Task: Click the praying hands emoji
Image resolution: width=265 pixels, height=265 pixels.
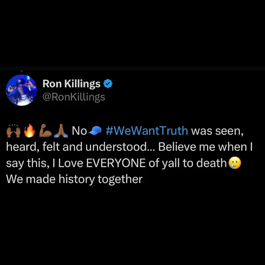Action: pyautogui.click(x=61, y=130)
